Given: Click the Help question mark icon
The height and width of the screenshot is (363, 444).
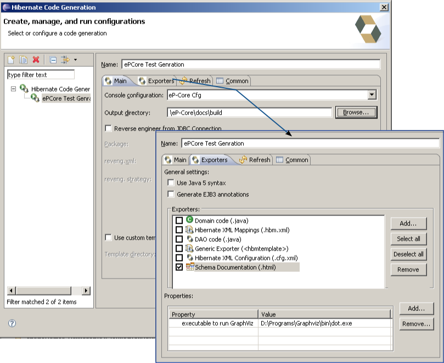Looking at the screenshot, I should pos(12,323).
